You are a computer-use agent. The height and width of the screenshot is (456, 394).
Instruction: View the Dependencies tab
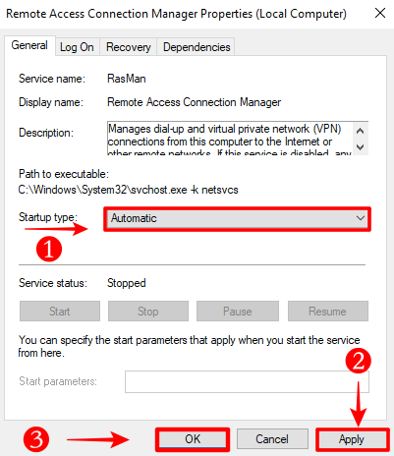point(197,47)
